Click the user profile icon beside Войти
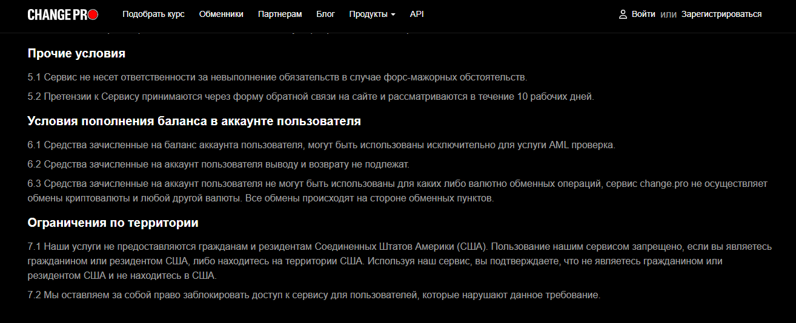 (623, 15)
